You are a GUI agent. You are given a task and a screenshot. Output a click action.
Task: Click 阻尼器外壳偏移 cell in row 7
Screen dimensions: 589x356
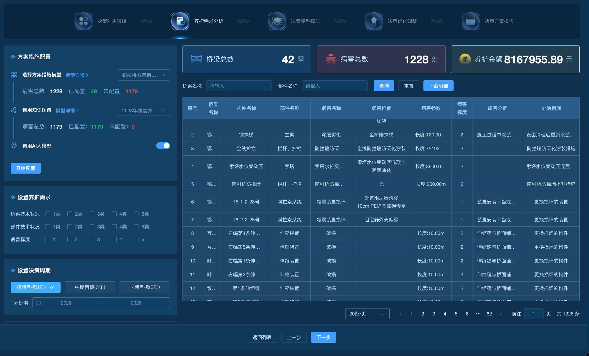(381, 220)
